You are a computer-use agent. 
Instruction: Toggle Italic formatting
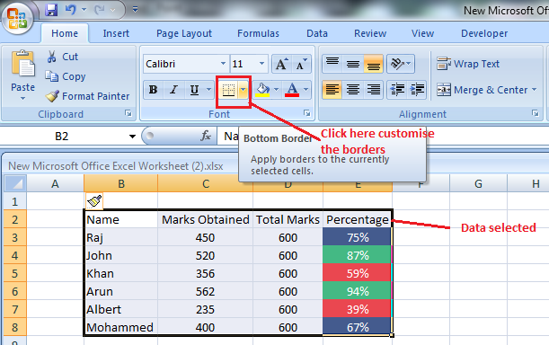click(x=173, y=90)
